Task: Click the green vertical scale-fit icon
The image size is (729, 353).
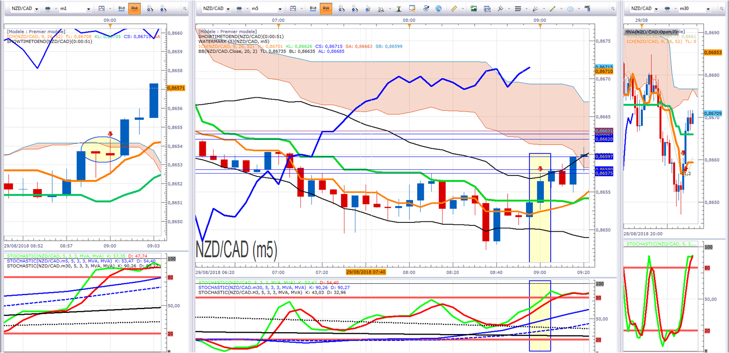Action: pos(399,9)
